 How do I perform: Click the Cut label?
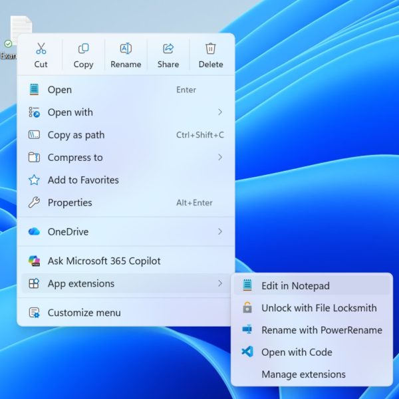41,65
